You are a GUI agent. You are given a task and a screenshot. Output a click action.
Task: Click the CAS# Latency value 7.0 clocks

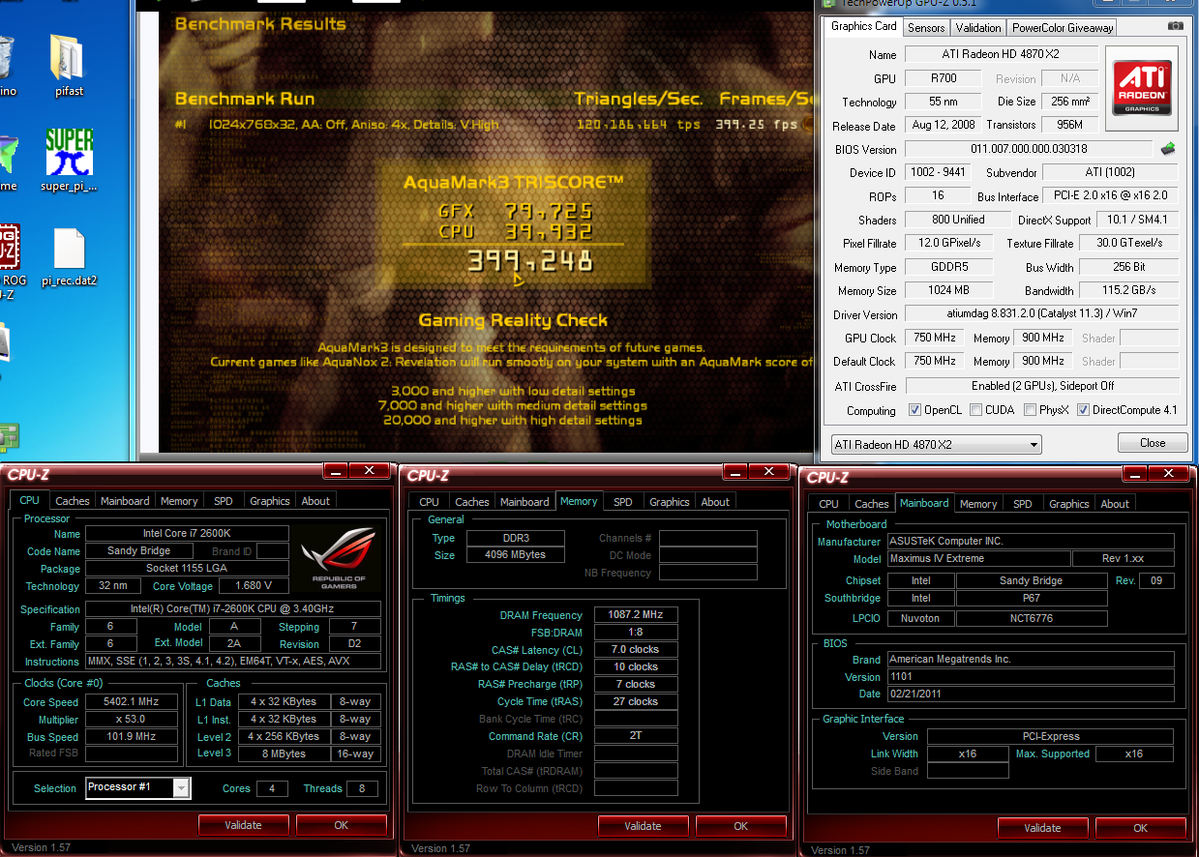pyautogui.click(x=635, y=650)
